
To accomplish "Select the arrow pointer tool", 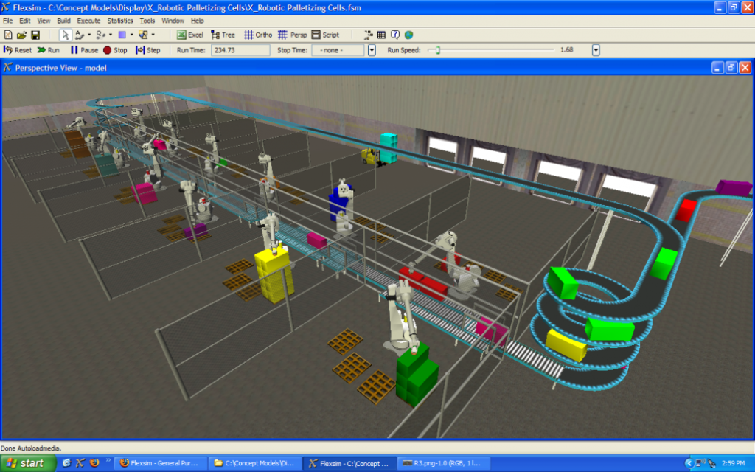I will [65, 35].
